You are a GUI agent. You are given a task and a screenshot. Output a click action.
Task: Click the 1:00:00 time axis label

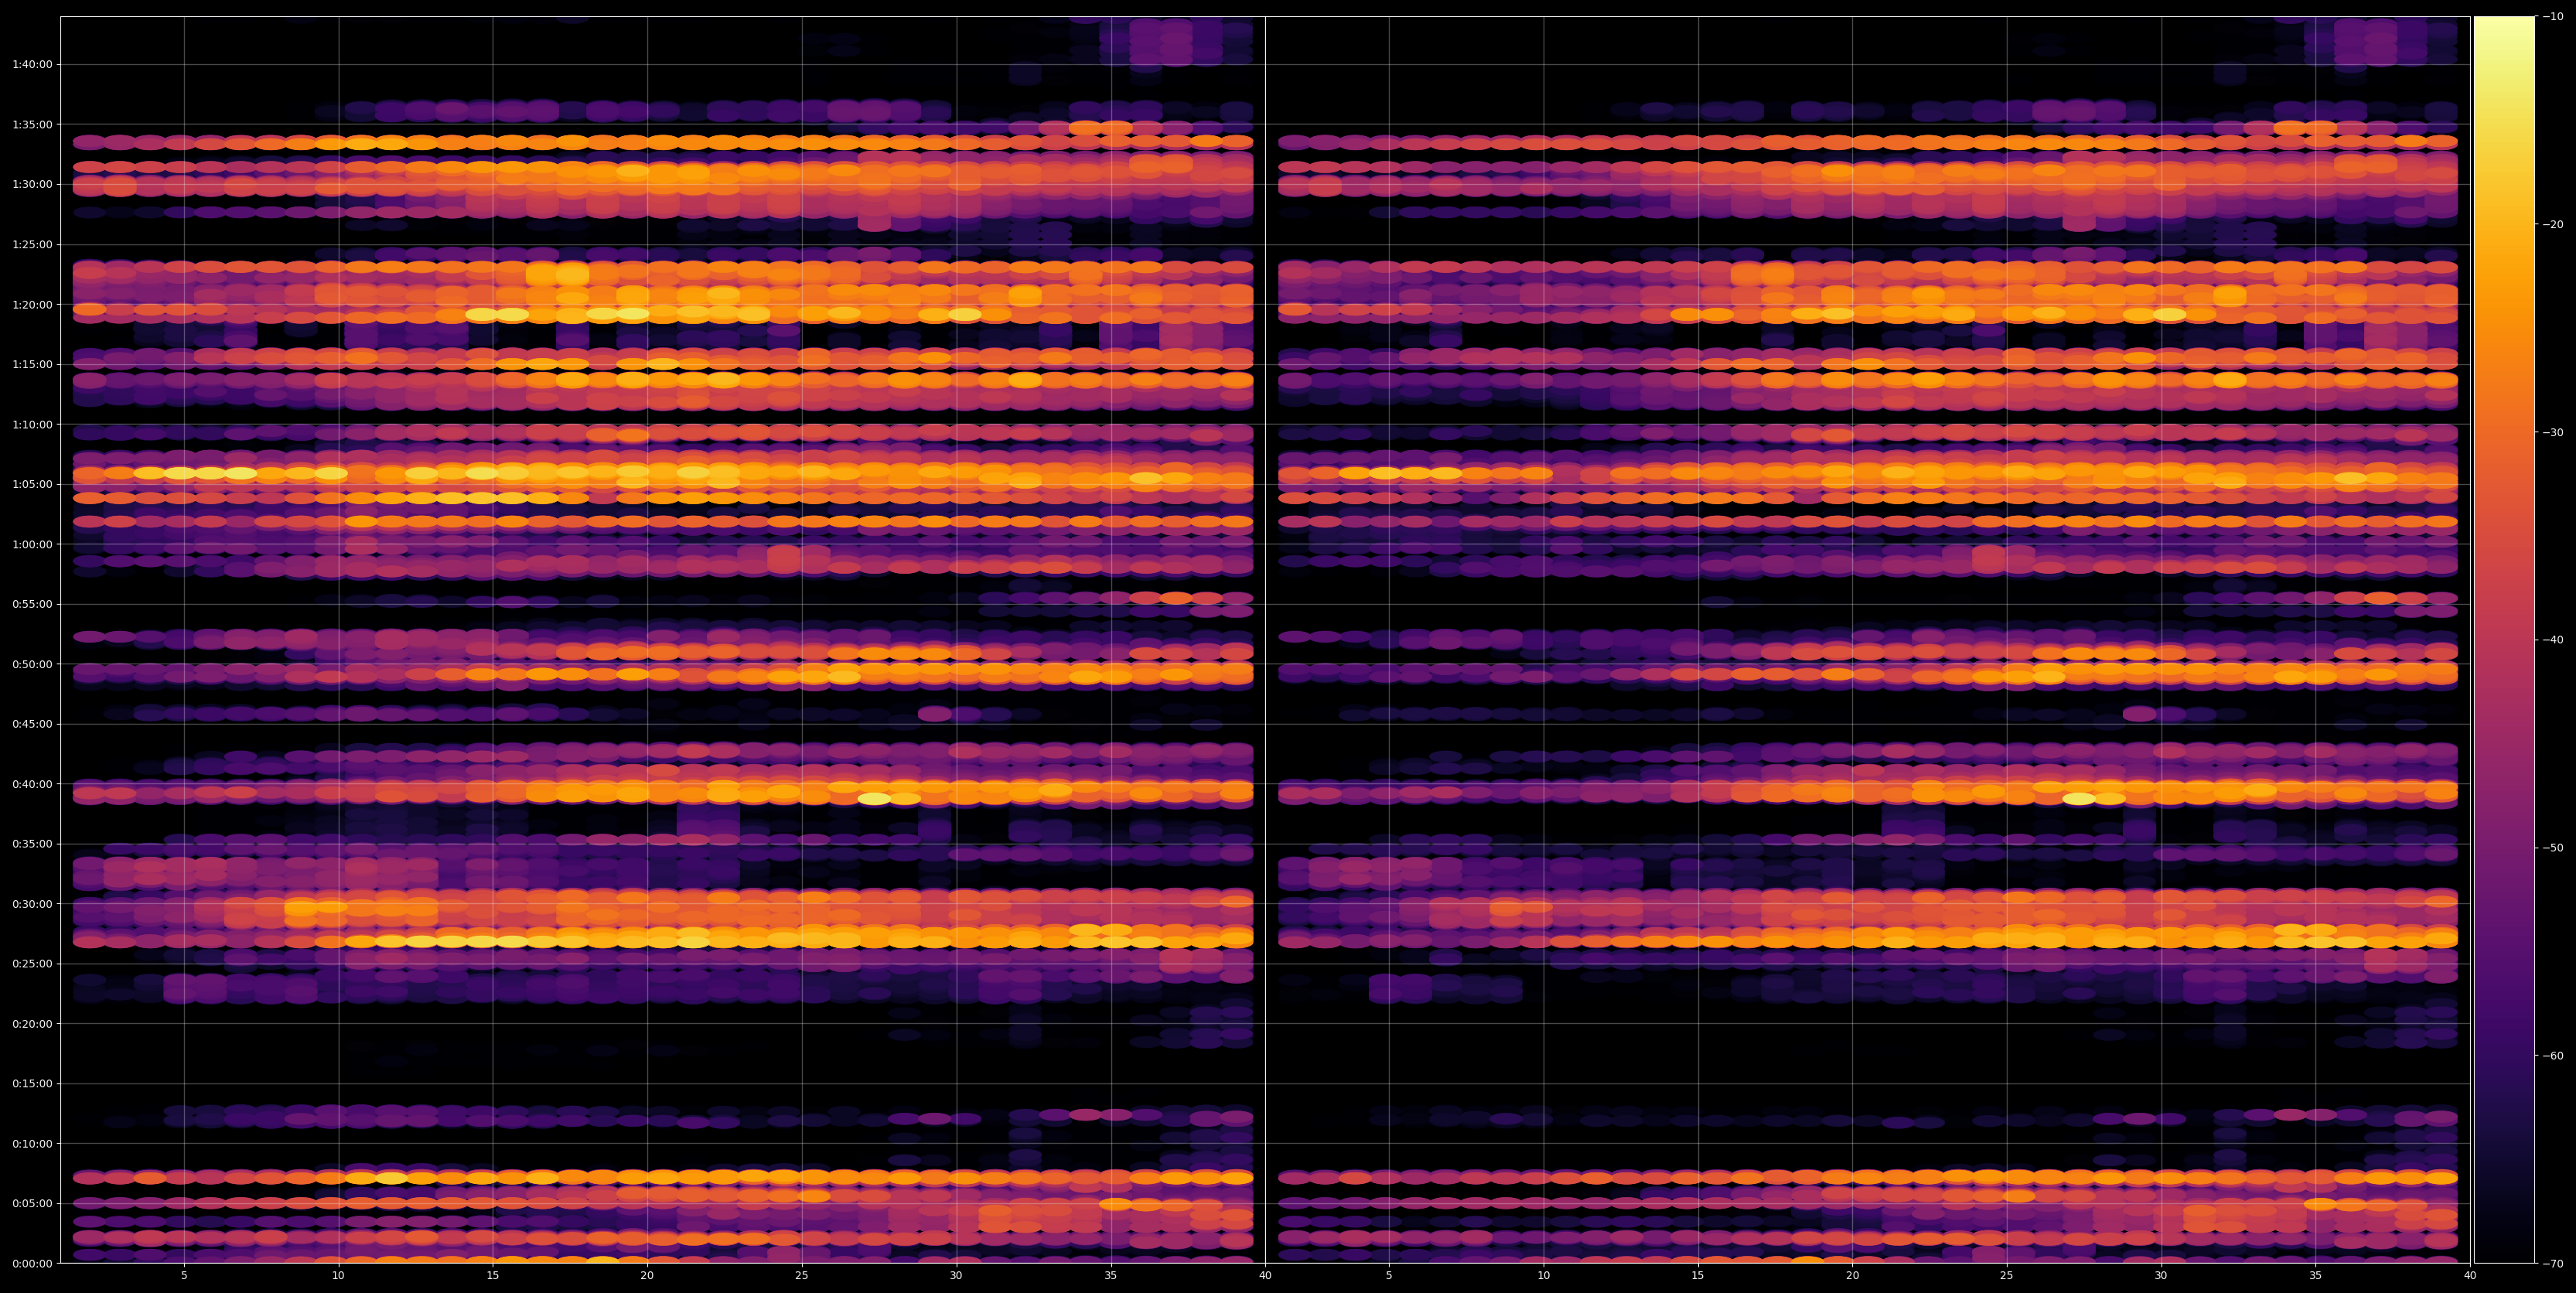coord(32,544)
